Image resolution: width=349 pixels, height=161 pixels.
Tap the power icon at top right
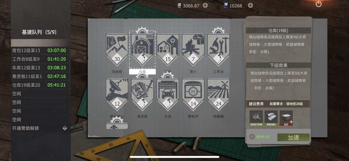coord(319,4)
